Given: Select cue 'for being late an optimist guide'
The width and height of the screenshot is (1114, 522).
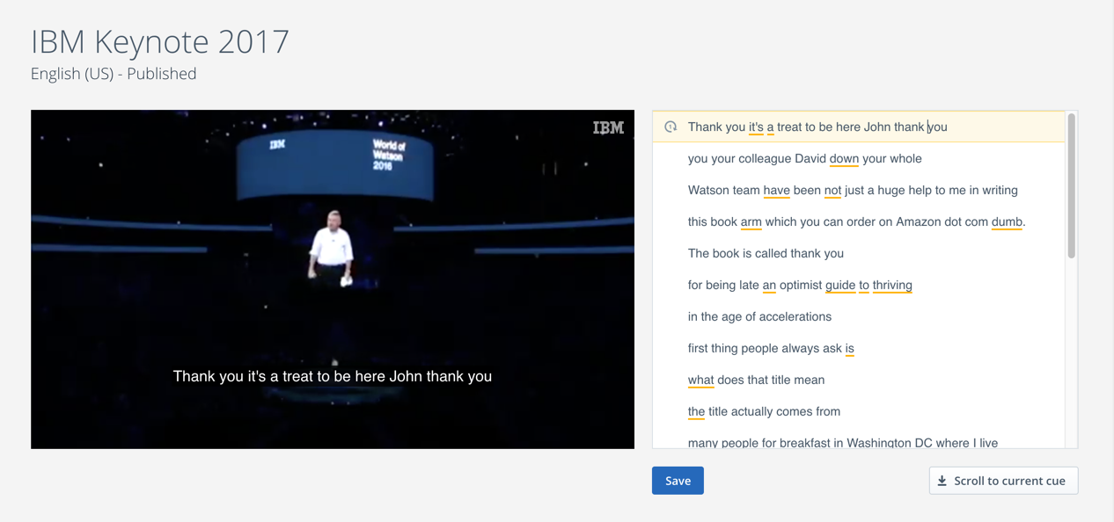Looking at the screenshot, I should click(x=859, y=285).
